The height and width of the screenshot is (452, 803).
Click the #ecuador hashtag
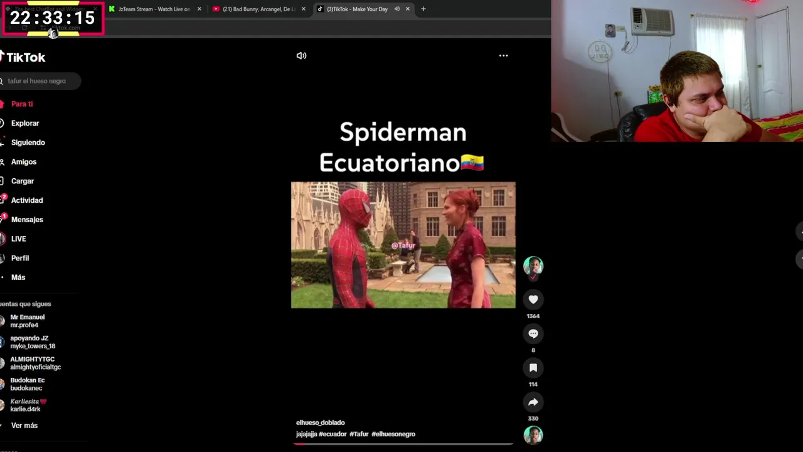pyautogui.click(x=332, y=434)
